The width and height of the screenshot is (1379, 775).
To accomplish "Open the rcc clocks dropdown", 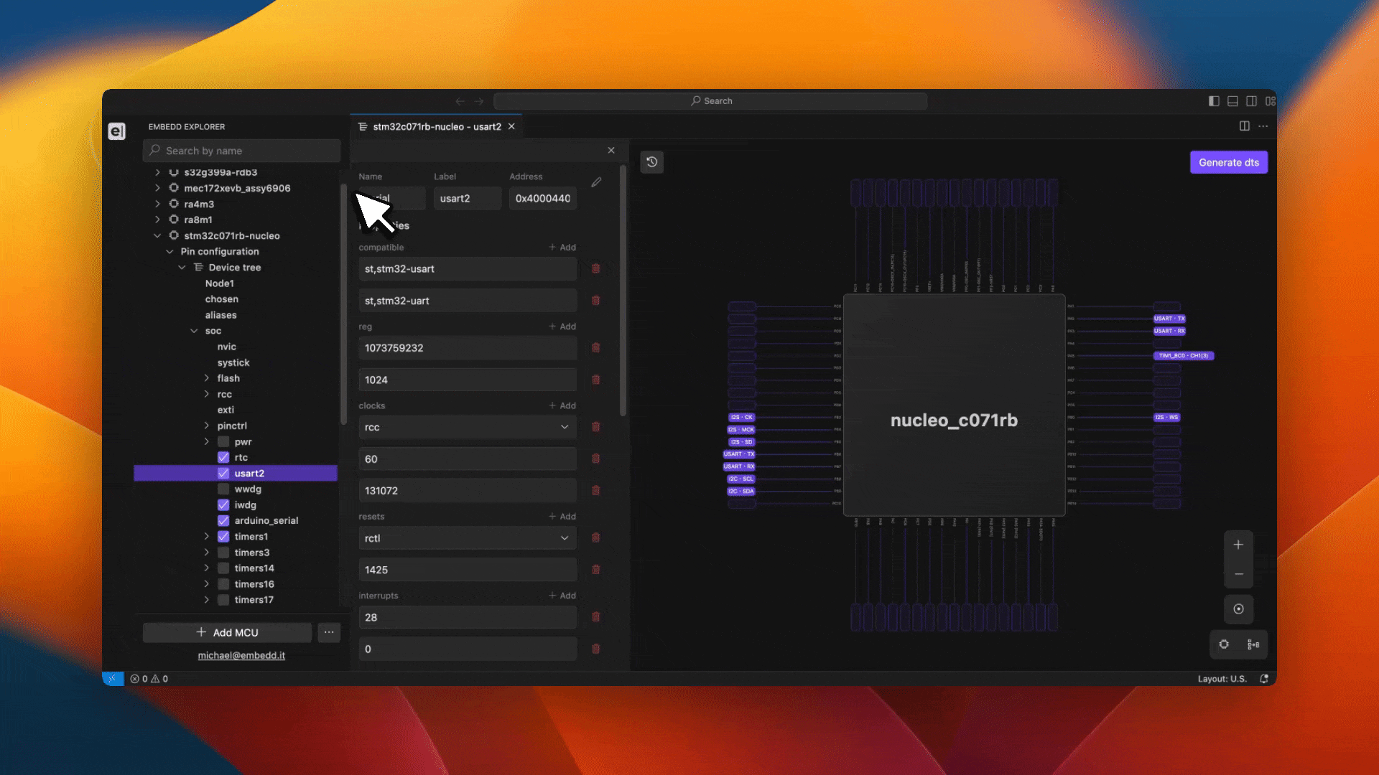I will (468, 427).
